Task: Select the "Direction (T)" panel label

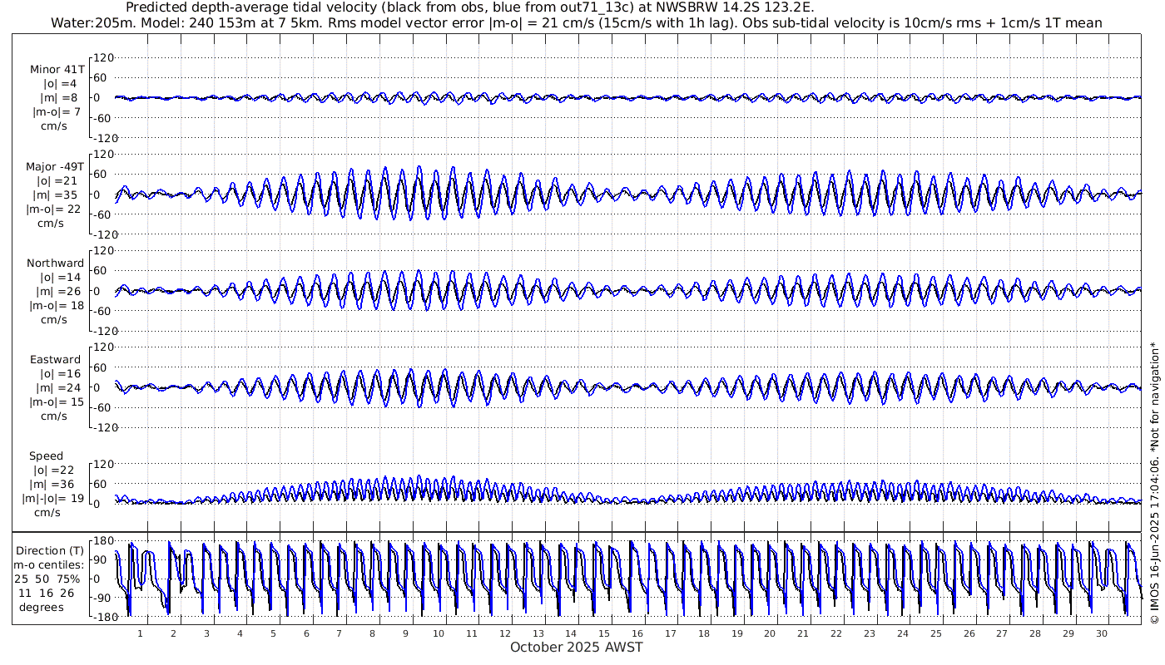Action: point(51,550)
